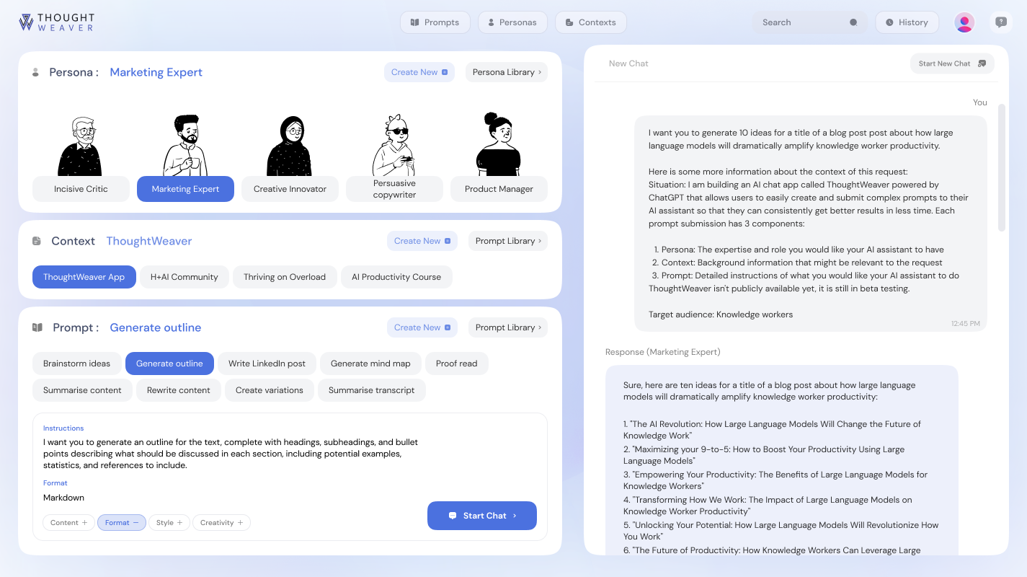Select the Summarise transcript prompt
The width and height of the screenshot is (1027, 577).
point(372,390)
